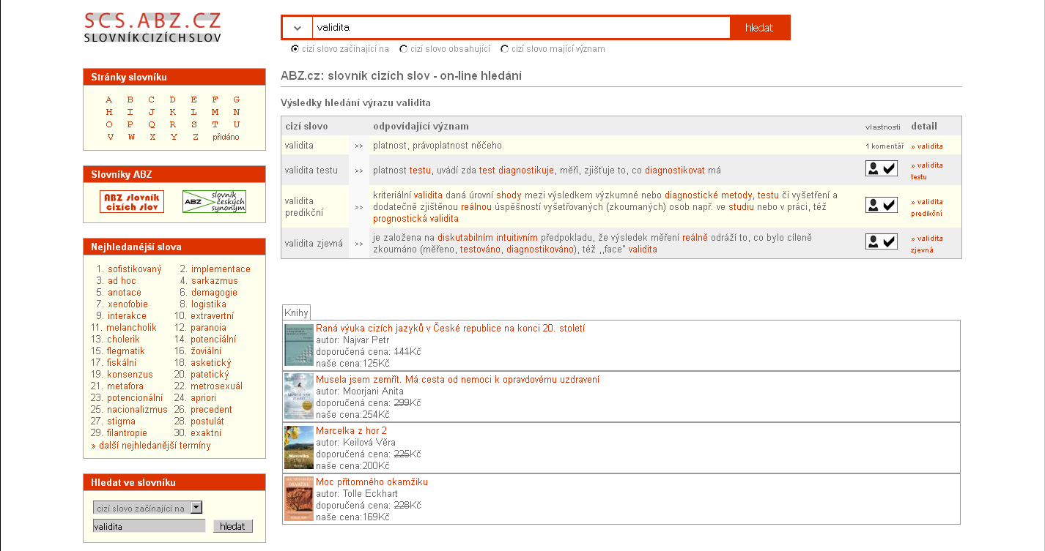Click the sidebar gray hledat button

click(x=232, y=526)
